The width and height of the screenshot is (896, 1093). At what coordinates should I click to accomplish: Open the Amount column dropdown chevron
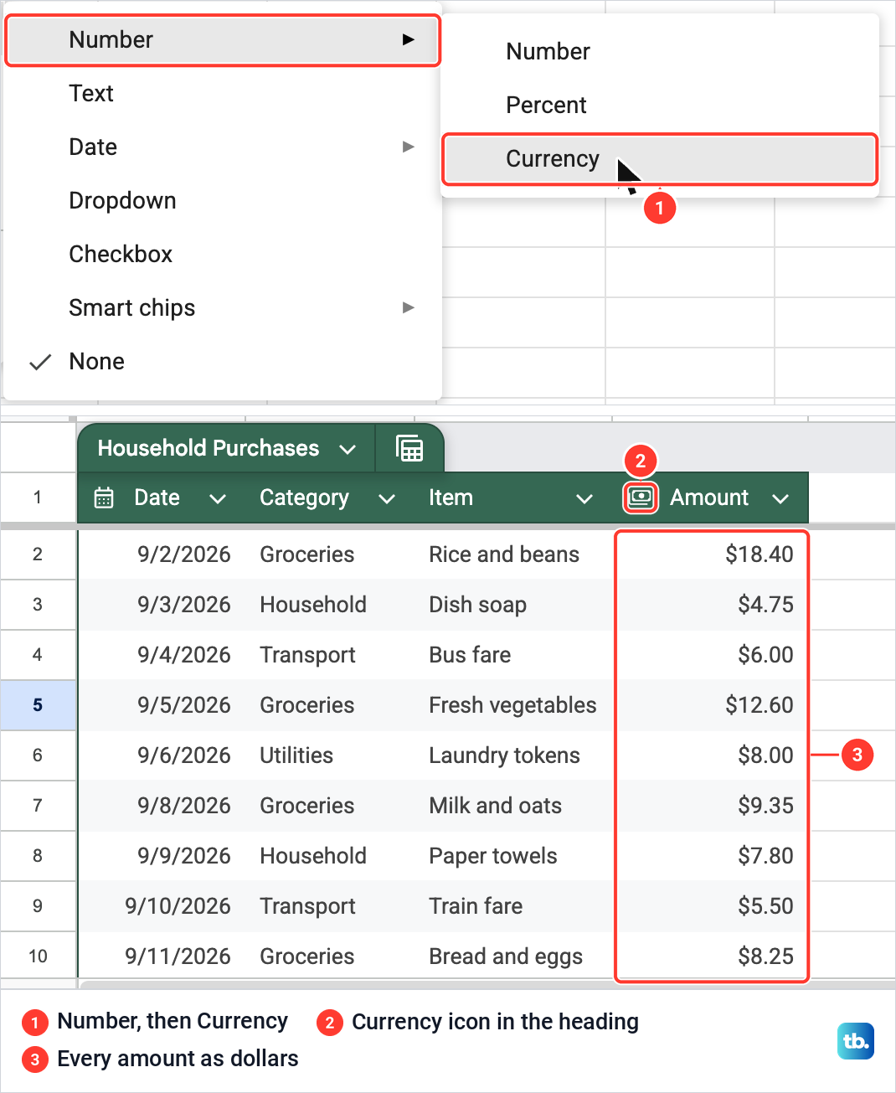[780, 499]
